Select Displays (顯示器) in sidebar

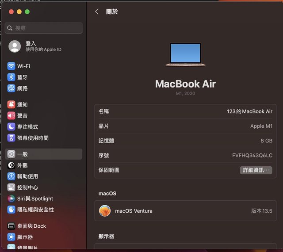pos(25,237)
